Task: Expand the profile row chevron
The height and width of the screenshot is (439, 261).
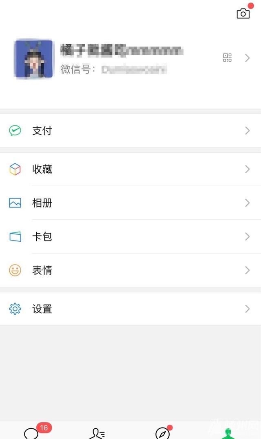Action: point(247,58)
